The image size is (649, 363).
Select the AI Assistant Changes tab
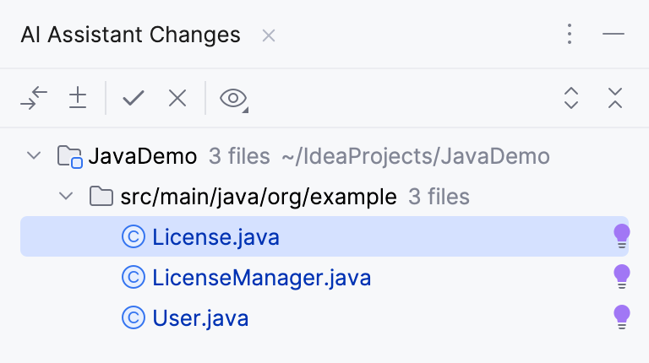point(130,35)
